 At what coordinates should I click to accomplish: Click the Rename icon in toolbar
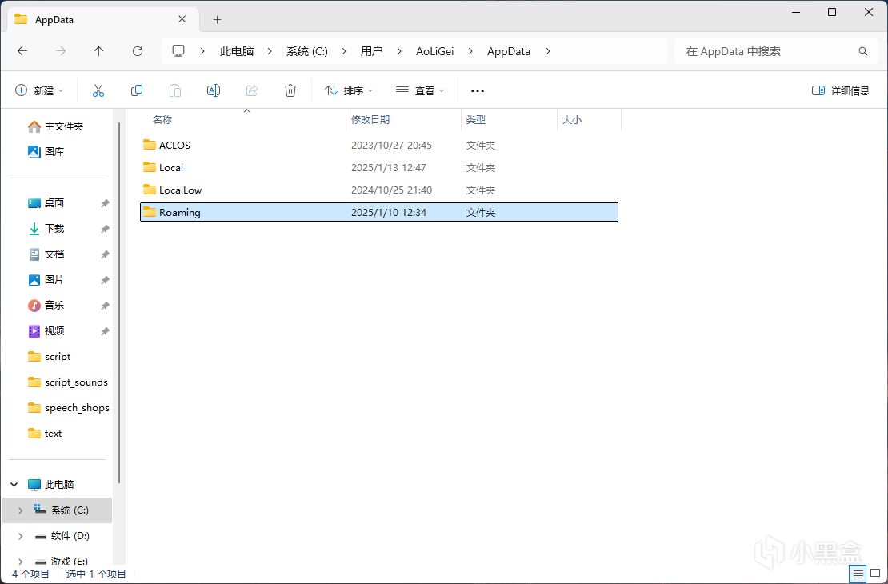(x=214, y=90)
